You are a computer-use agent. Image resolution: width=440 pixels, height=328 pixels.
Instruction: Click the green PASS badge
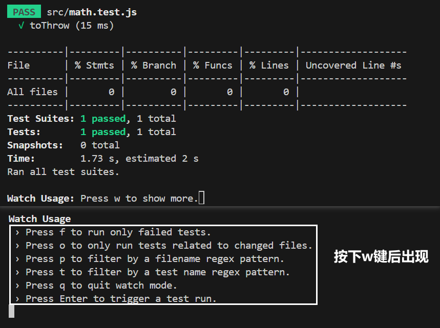pos(24,12)
